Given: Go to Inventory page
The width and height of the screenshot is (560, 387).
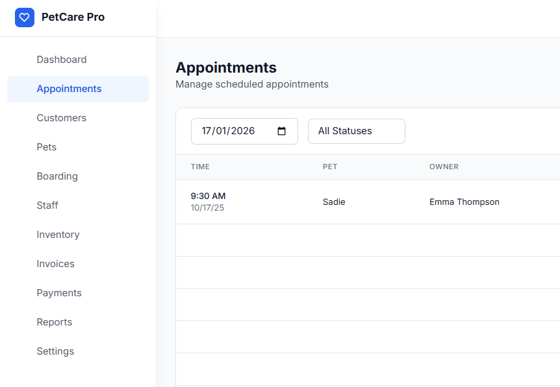Looking at the screenshot, I should click(78, 235).
